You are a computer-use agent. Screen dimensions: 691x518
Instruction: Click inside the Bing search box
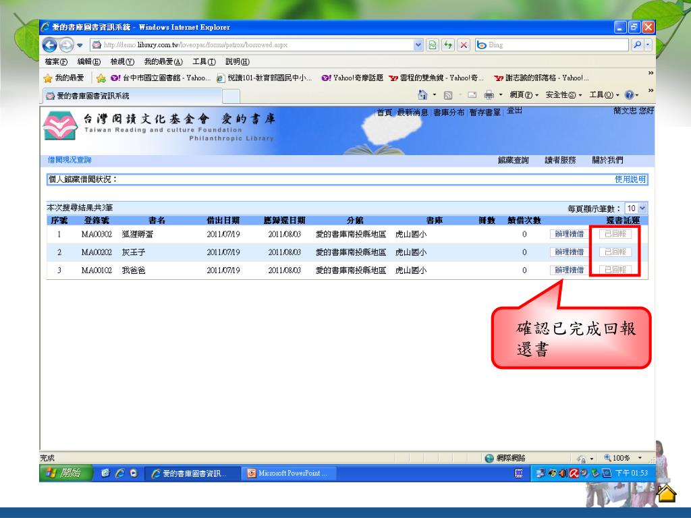[552, 45]
